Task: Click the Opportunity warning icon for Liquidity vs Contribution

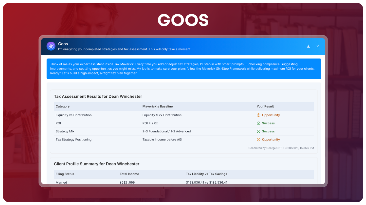Action: coord(258,115)
